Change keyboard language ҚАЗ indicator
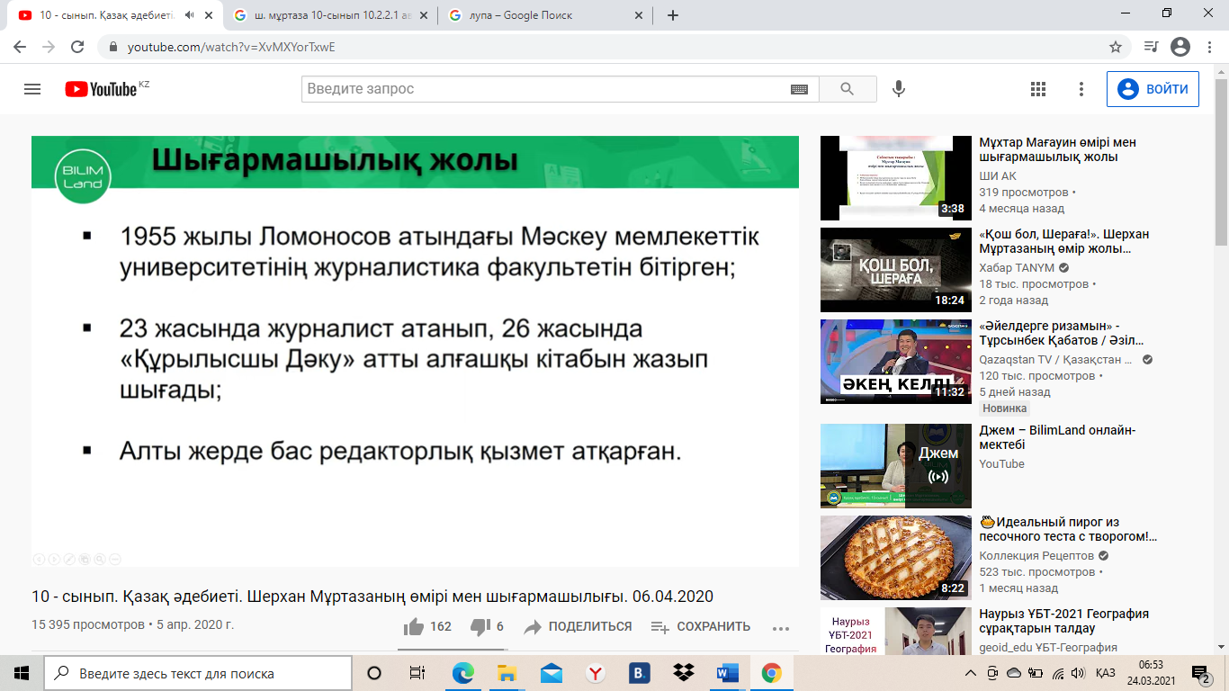 pos(1105,673)
